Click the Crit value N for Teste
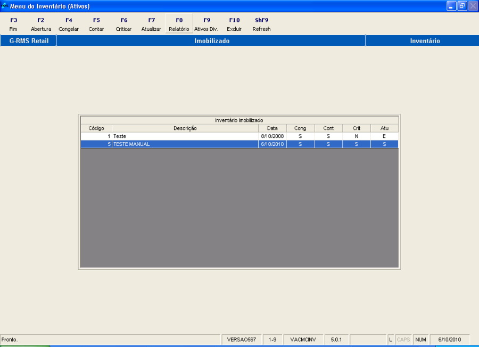Image resolution: width=479 pixels, height=347 pixels. pos(357,136)
